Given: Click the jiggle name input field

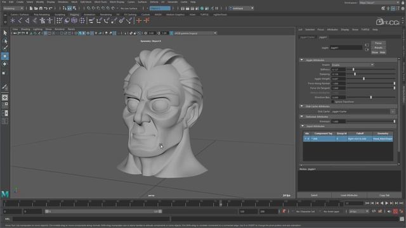Looking at the screenshot, I should click(346, 48).
